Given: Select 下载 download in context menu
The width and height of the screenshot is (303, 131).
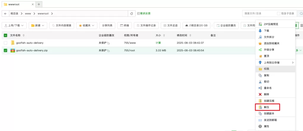Looking at the screenshot, I should point(266,30).
